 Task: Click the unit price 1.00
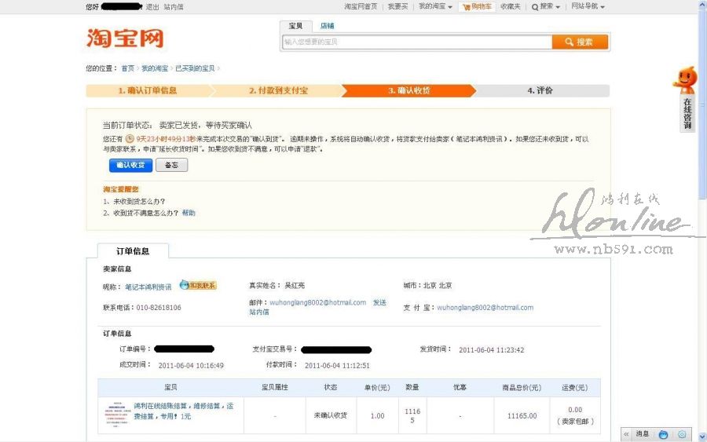[x=377, y=416]
